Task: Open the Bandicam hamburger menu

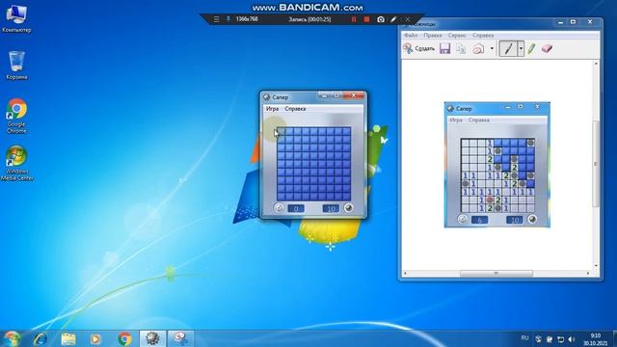Action: pos(216,19)
